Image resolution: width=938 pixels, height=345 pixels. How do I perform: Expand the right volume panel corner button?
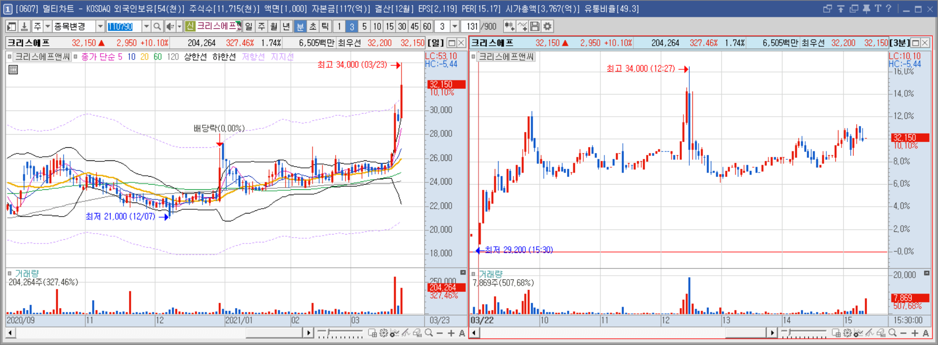927,273
